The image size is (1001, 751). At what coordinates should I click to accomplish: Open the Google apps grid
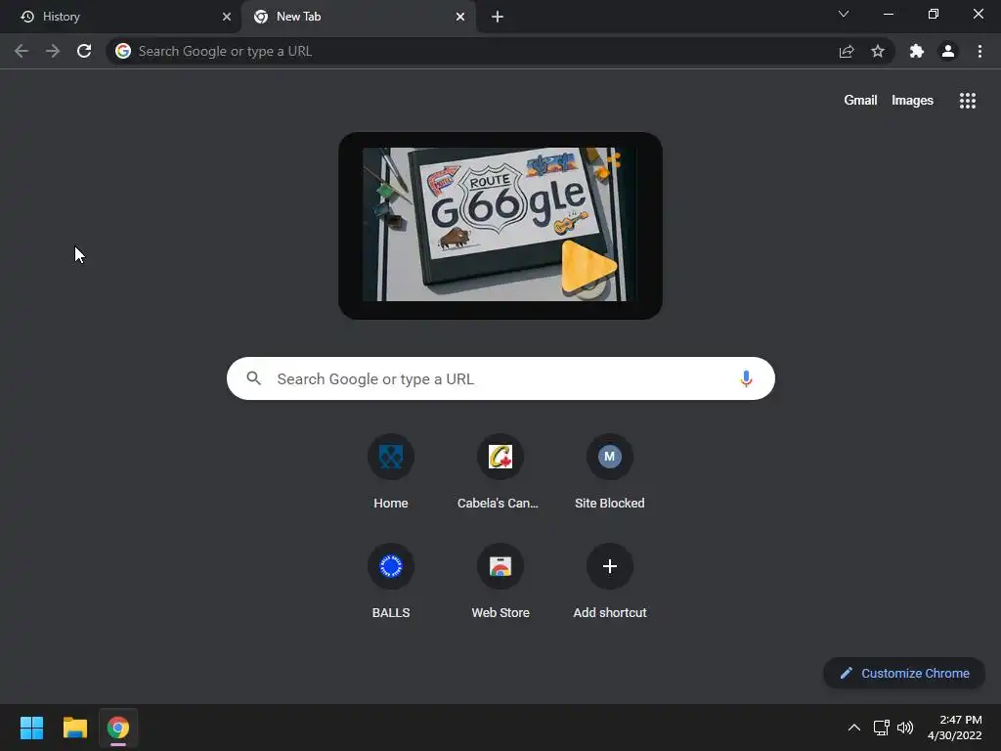click(968, 101)
